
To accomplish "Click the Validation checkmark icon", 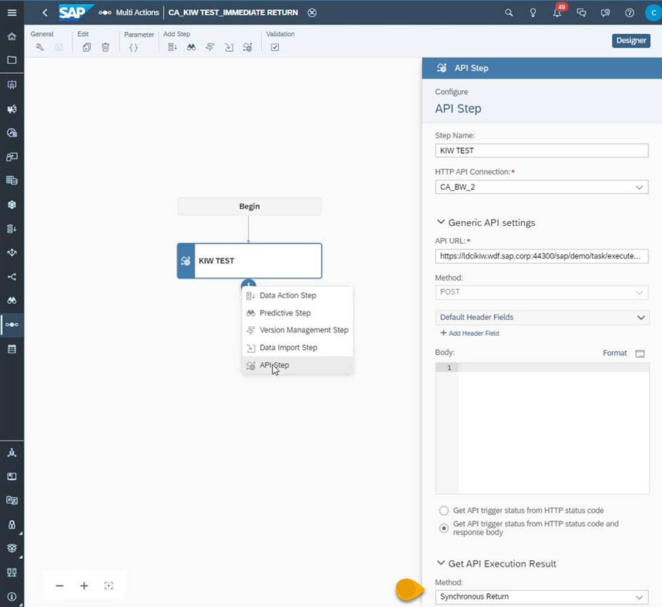I will (x=275, y=47).
